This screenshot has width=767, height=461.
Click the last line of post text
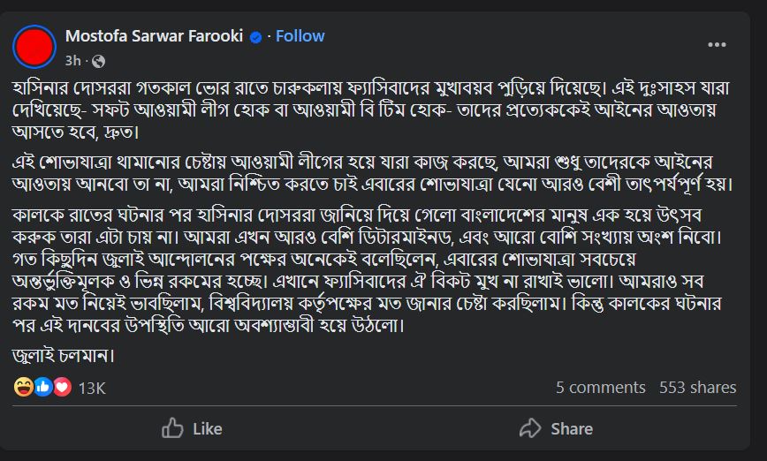[63, 355]
